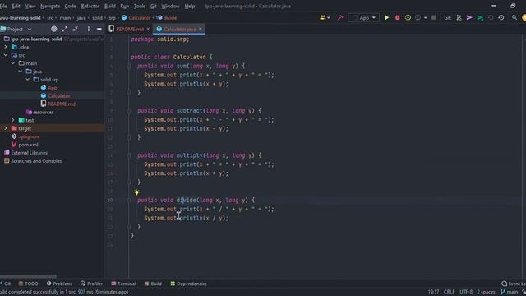Fold the divide method with the gutter toggle
The image size is (526, 296).
(128, 200)
